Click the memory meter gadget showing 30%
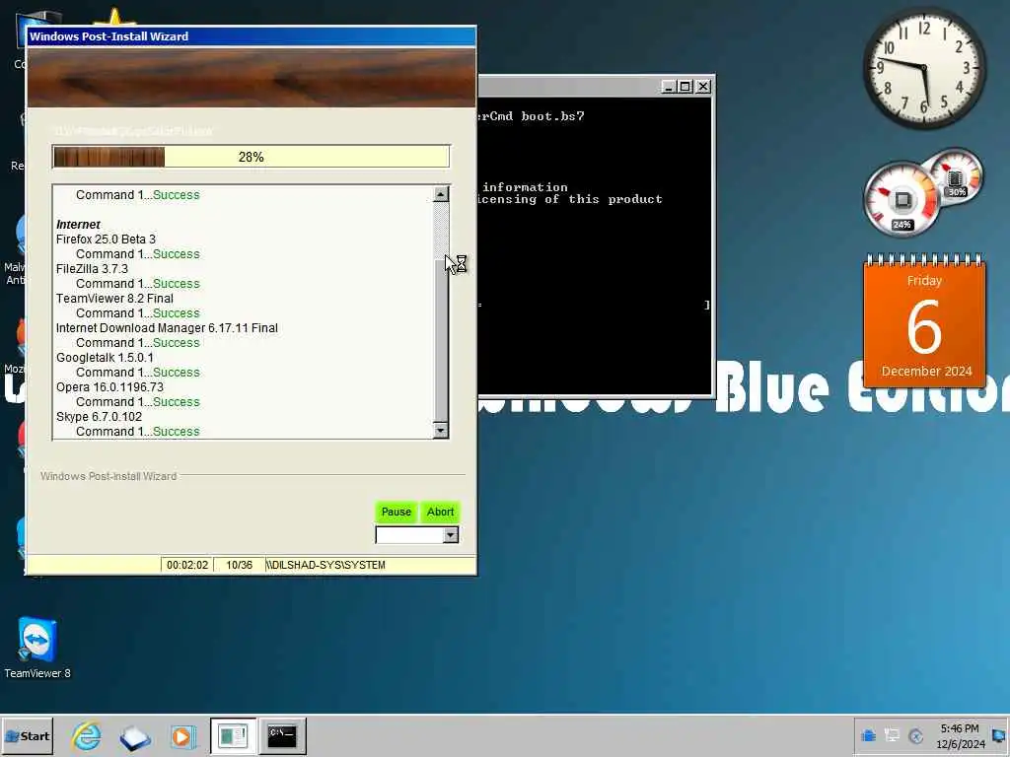 pyautogui.click(x=956, y=175)
